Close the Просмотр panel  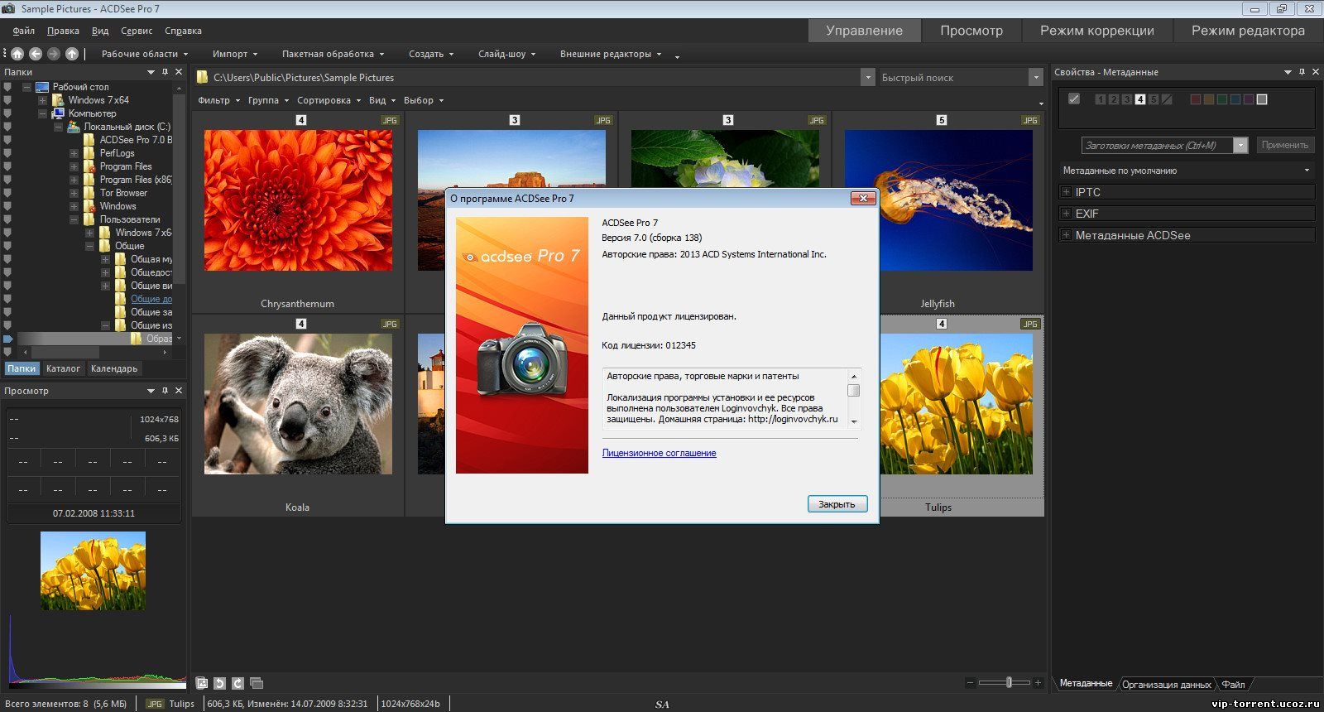(179, 391)
